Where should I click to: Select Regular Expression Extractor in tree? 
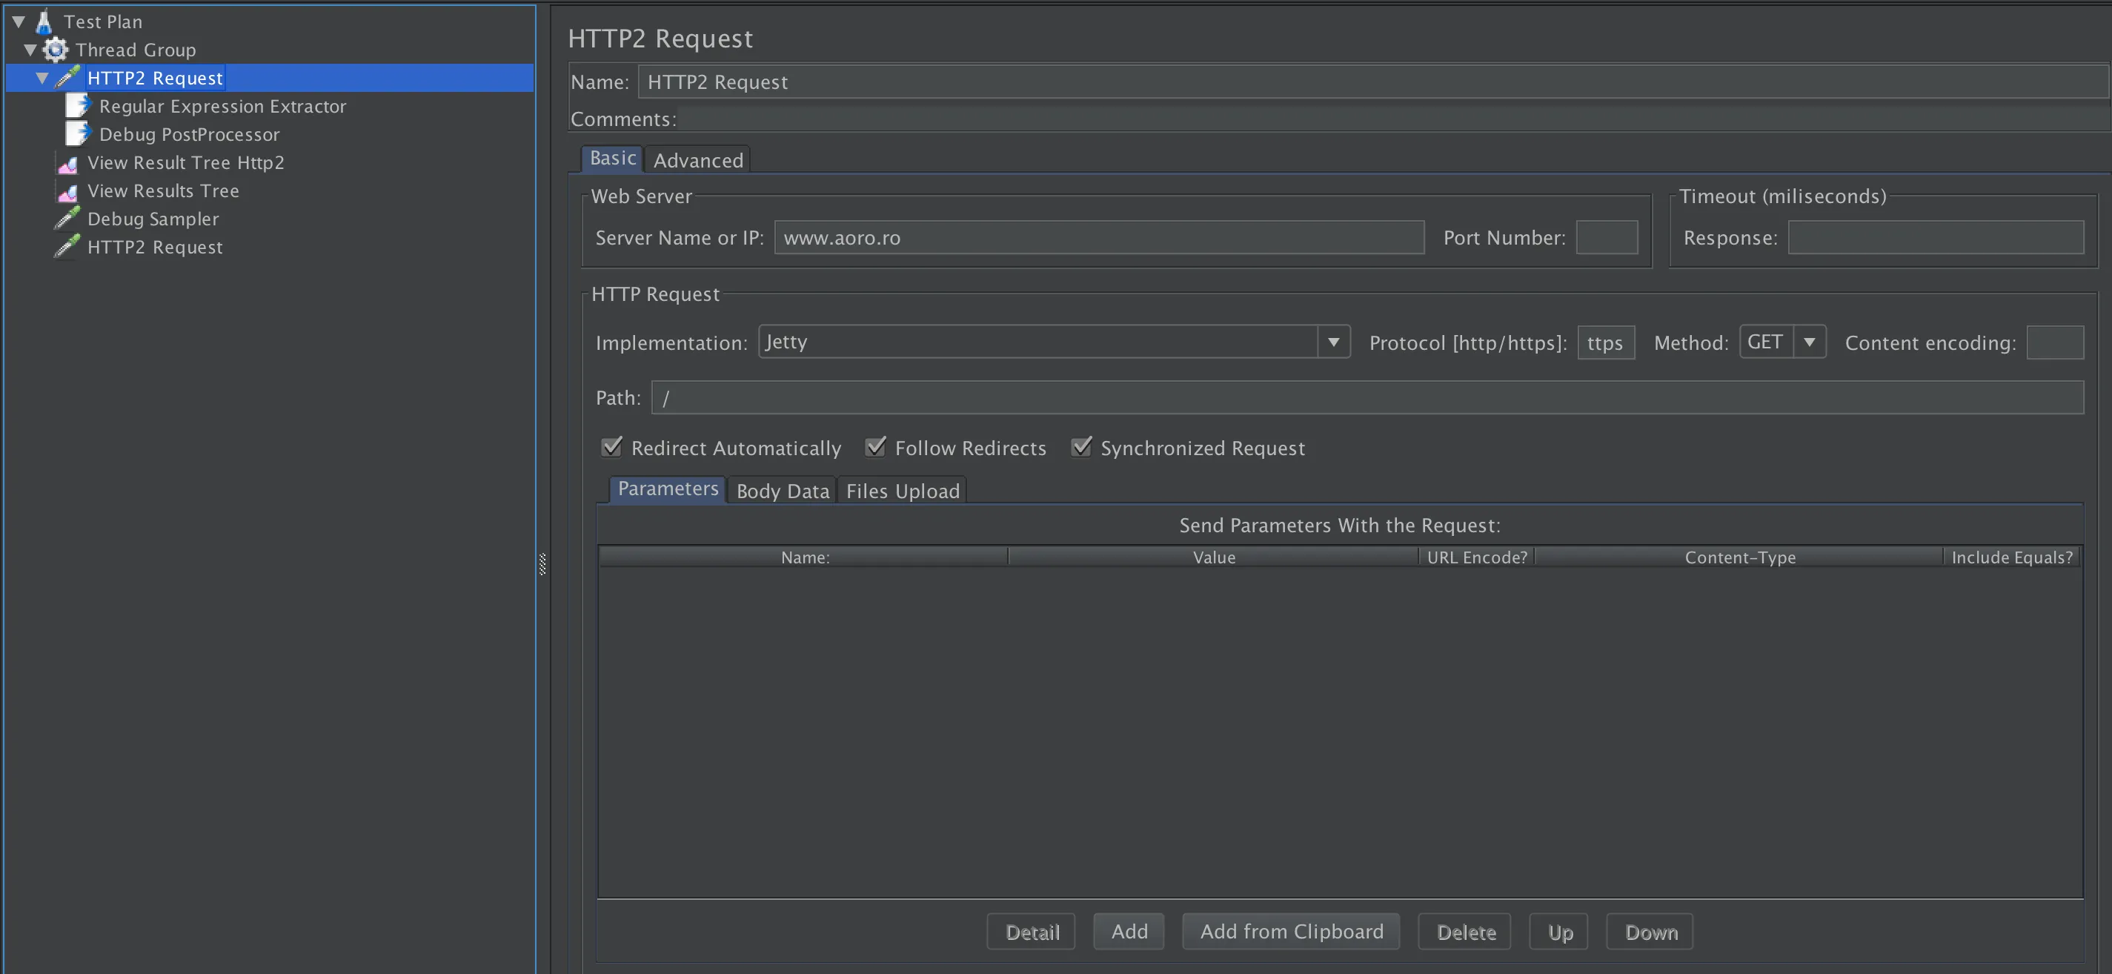(223, 107)
